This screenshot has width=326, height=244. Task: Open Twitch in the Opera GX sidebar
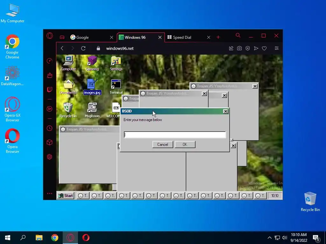[49, 89]
